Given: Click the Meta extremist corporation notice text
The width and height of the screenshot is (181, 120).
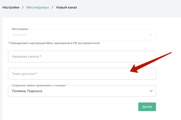Looking at the screenshot, I should (x=54, y=43).
